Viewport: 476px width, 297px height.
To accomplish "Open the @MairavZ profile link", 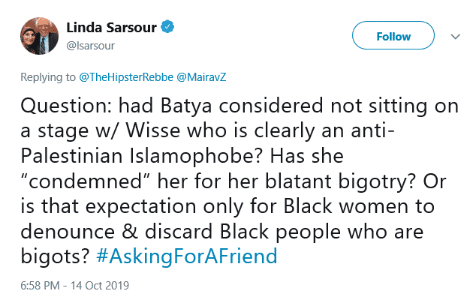I will pyautogui.click(x=201, y=77).
